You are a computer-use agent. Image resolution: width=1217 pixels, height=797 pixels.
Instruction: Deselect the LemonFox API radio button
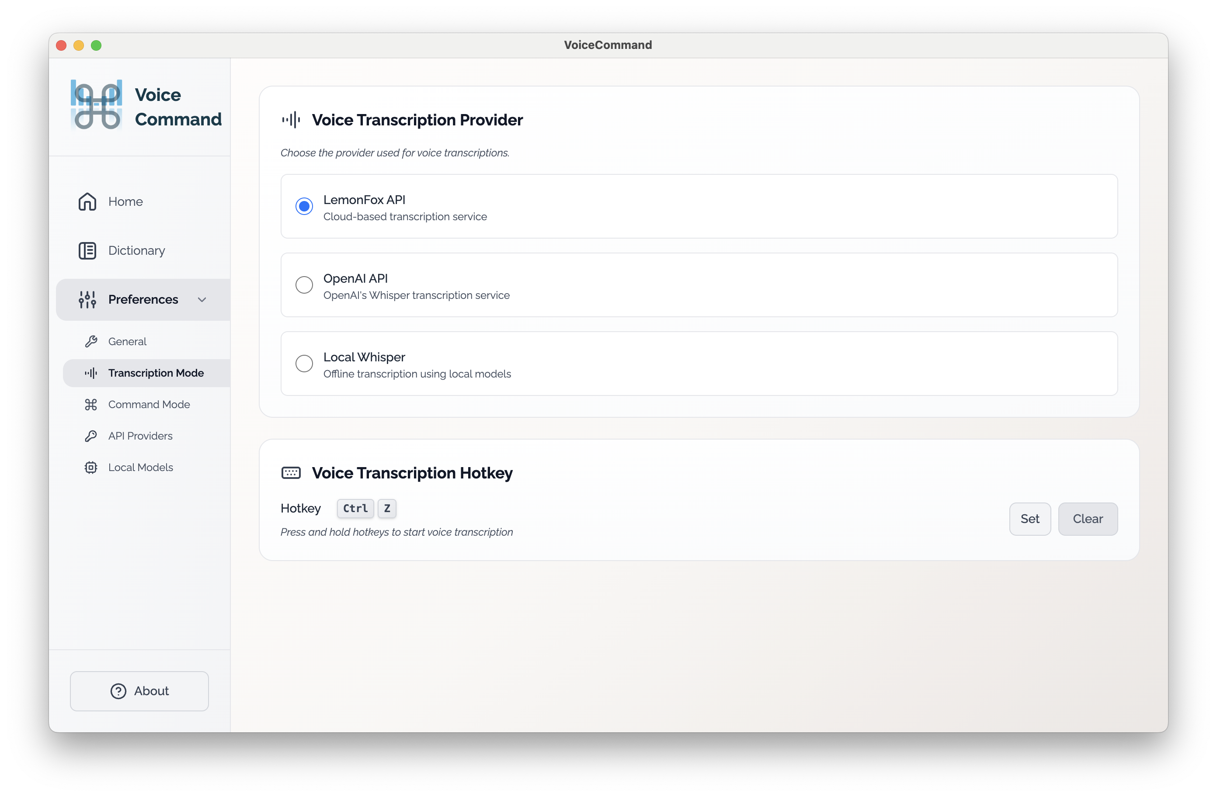click(304, 206)
